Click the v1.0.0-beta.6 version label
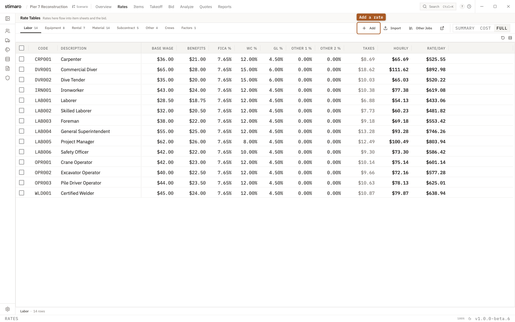The height and width of the screenshot is (322, 515). pos(492,319)
